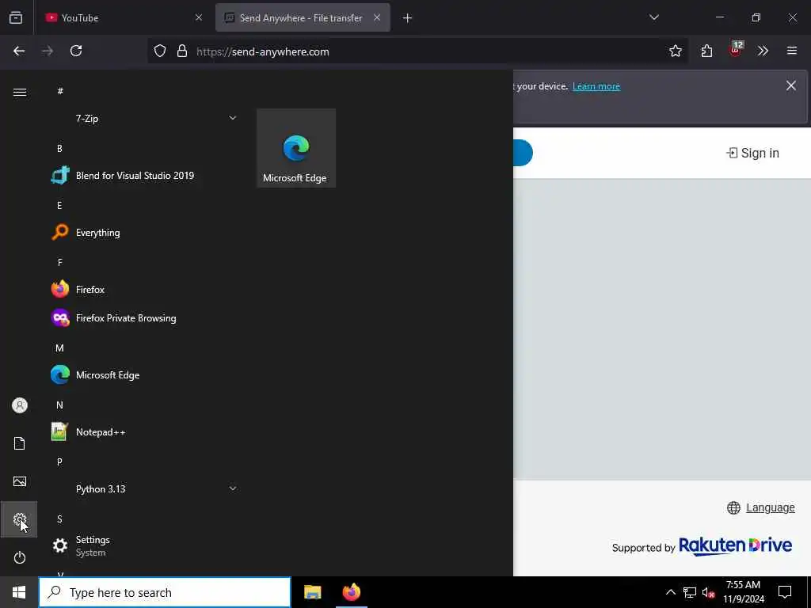Close the Send Anywhere tab
This screenshot has width=811, height=608.
[377, 17]
